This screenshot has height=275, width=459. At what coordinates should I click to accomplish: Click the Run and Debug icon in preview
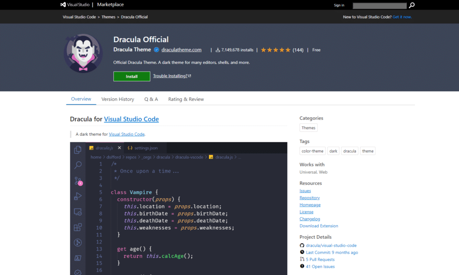(78, 196)
